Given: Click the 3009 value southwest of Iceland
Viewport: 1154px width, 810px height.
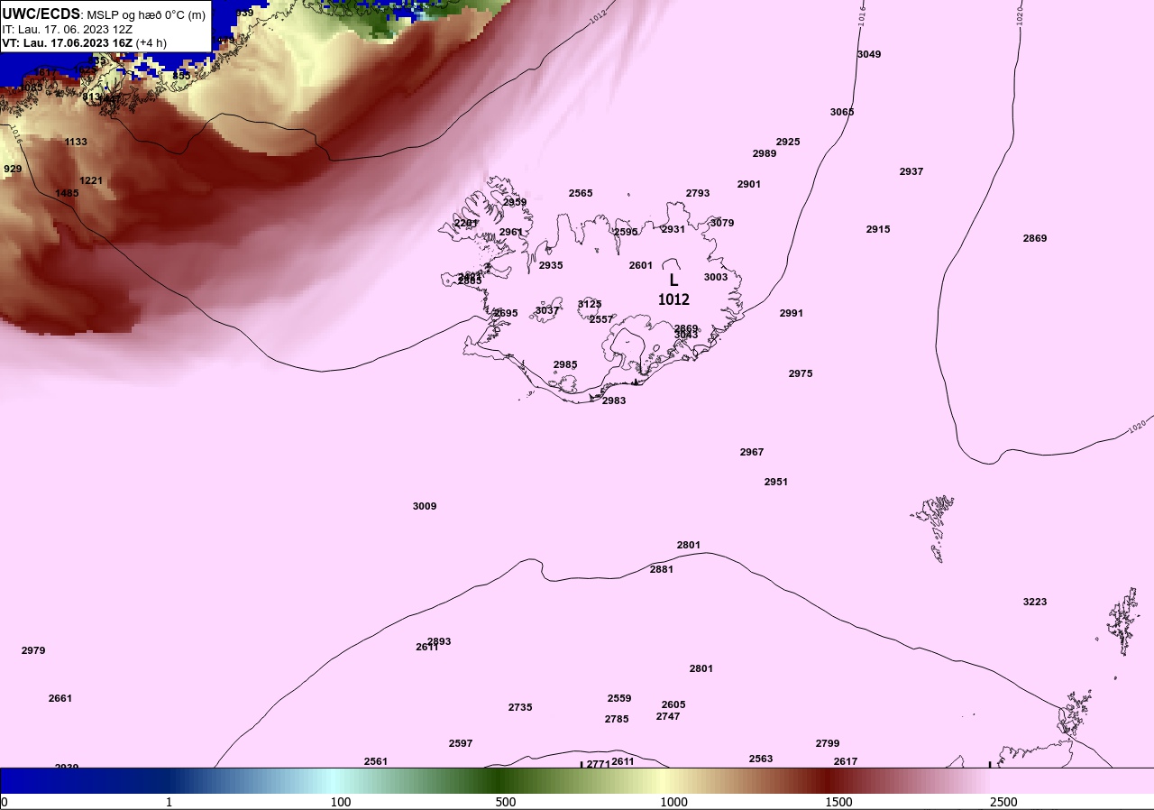Looking at the screenshot, I should pyautogui.click(x=425, y=506).
